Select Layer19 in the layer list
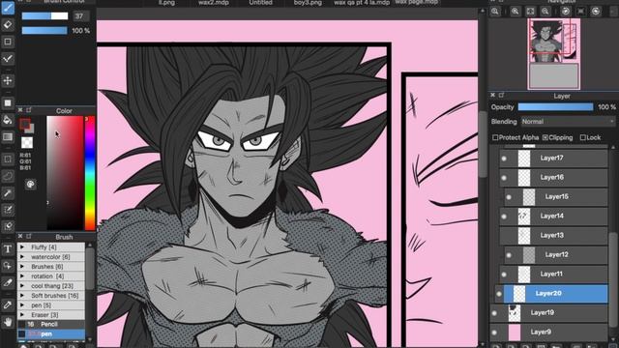The image size is (619, 348). pos(548,313)
